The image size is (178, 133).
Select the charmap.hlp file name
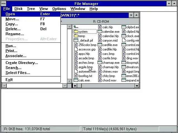[x=110, y=67]
